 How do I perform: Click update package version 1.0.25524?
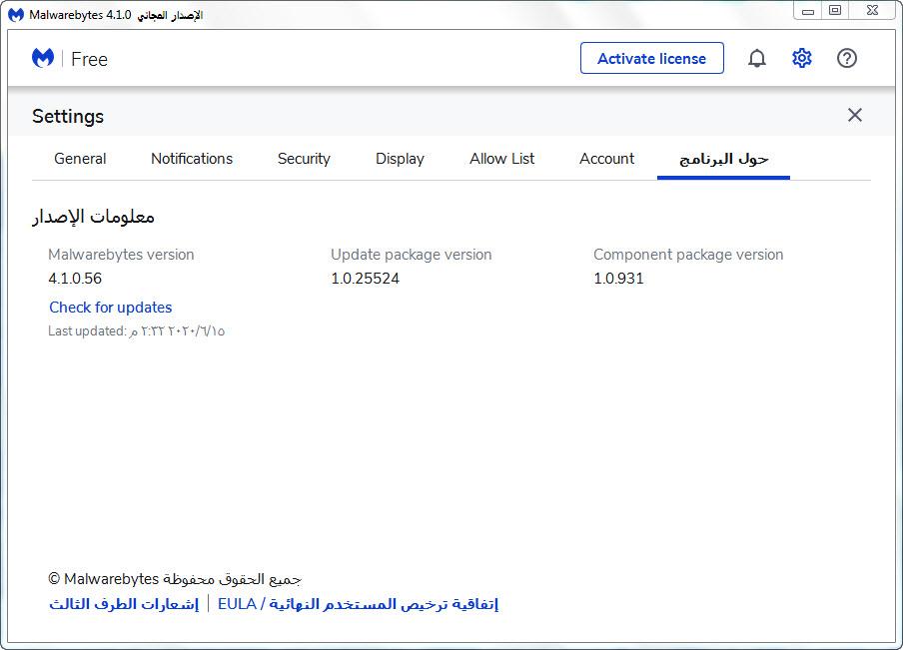click(x=366, y=279)
